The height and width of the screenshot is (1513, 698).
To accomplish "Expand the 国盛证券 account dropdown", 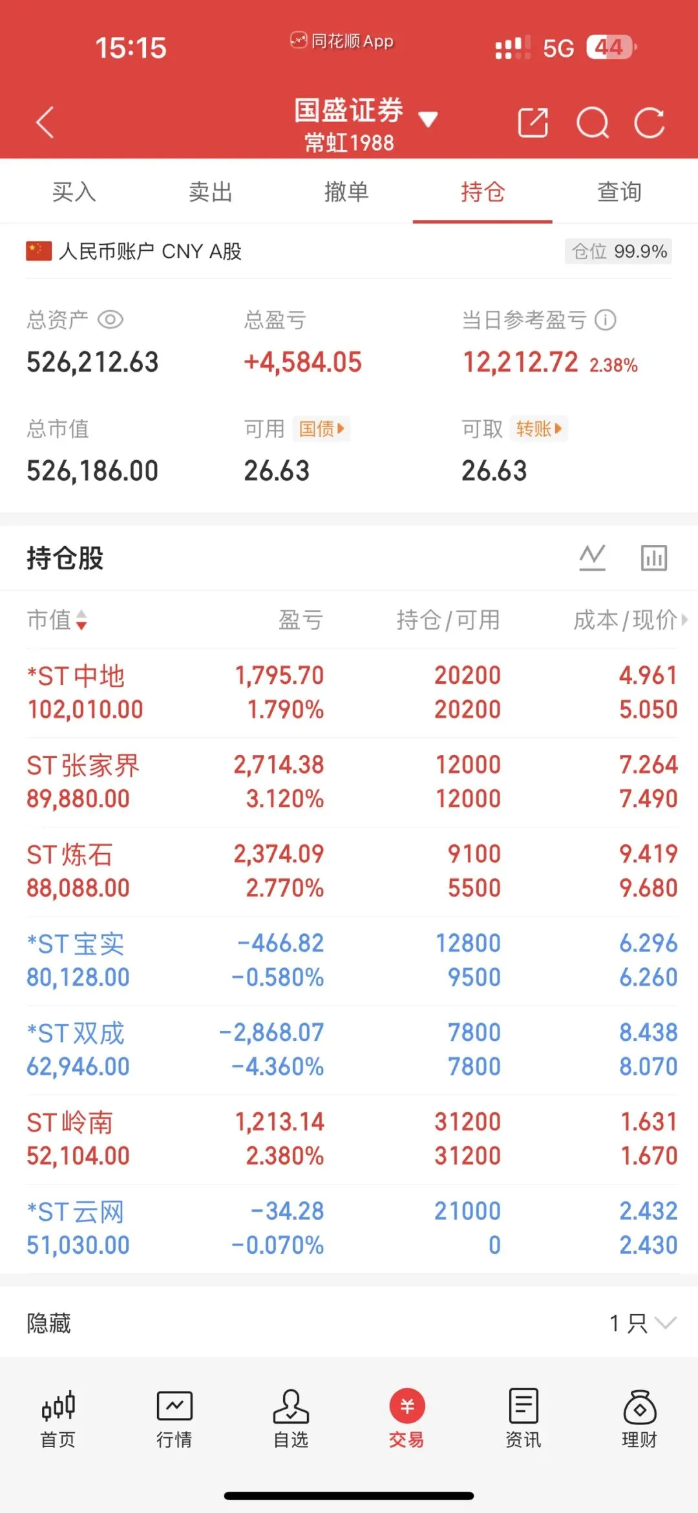I will pyautogui.click(x=428, y=119).
